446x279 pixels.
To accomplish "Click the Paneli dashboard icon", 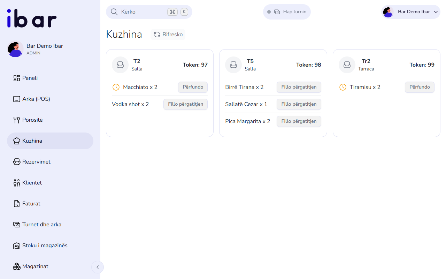I will pyautogui.click(x=17, y=78).
